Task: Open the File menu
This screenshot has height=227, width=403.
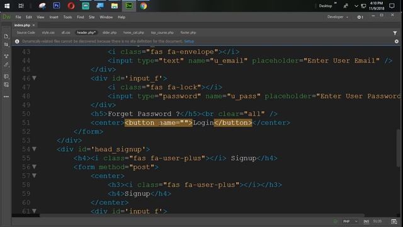Action: [18, 17]
